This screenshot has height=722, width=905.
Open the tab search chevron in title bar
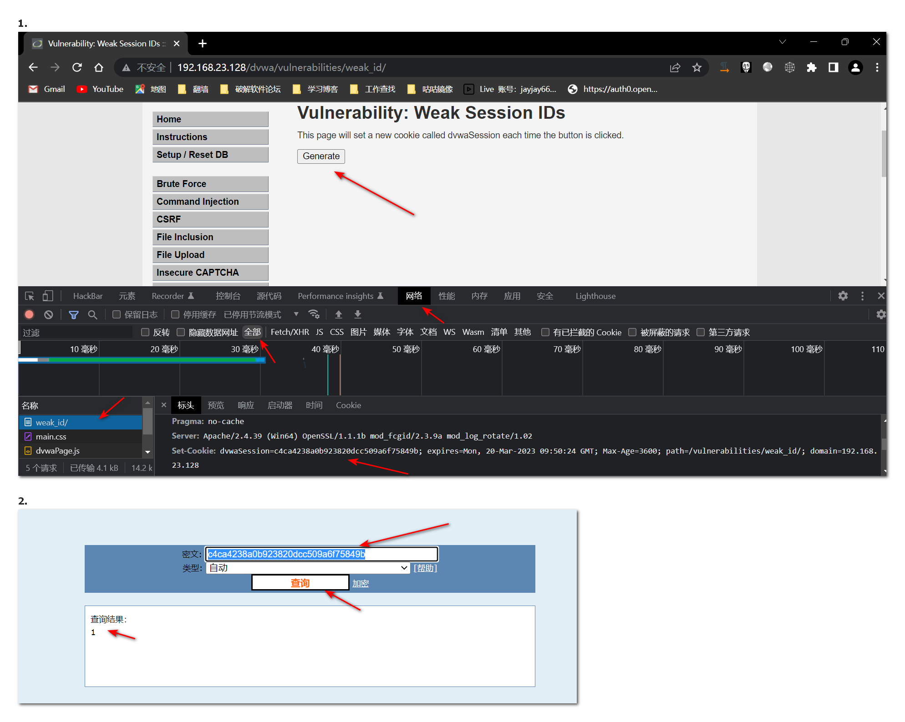pyautogui.click(x=782, y=42)
